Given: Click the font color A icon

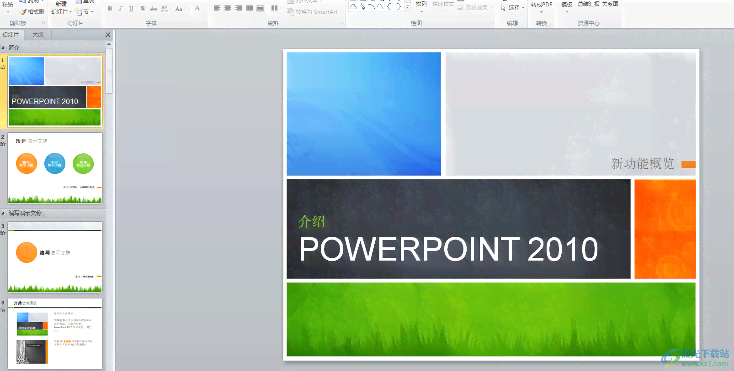Looking at the screenshot, I should [x=197, y=8].
